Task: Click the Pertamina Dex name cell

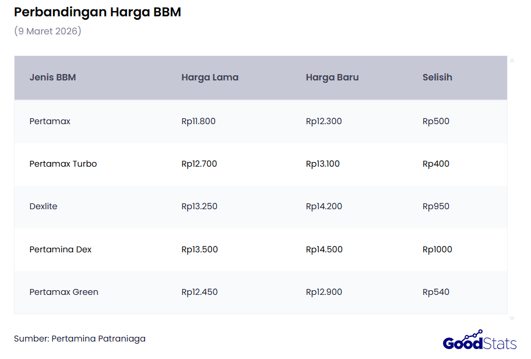Action: pyautogui.click(x=61, y=249)
